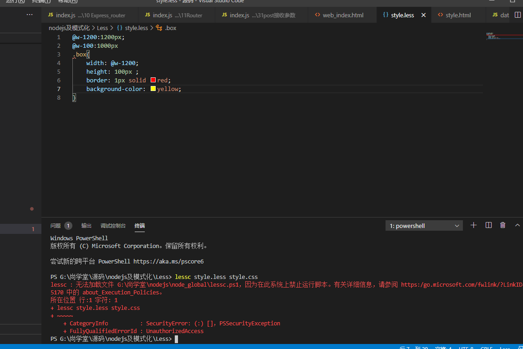
Task: Click the problems count badge showing 1
Action: [x=68, y=226]
